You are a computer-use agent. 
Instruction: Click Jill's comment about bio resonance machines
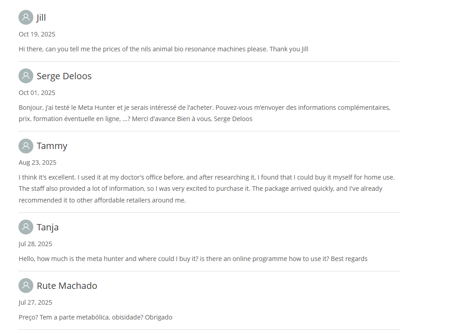(163, 49)
